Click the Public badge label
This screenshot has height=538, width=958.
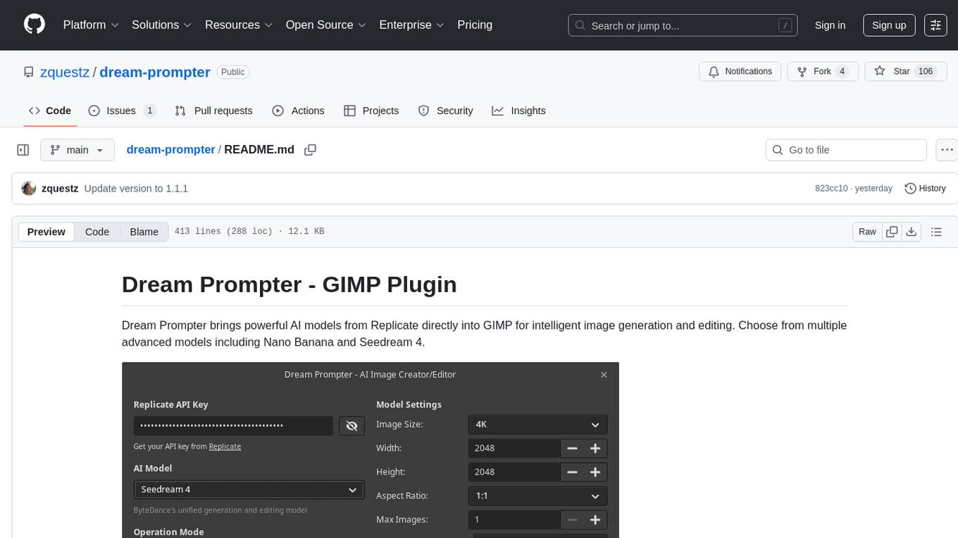coord(233,72)
